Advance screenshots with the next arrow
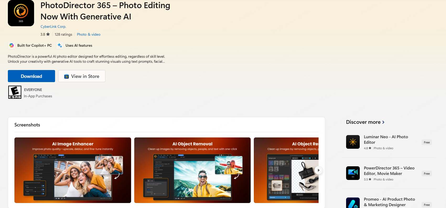The width and height of the screenshot is (446, 208). pos(318,170)
